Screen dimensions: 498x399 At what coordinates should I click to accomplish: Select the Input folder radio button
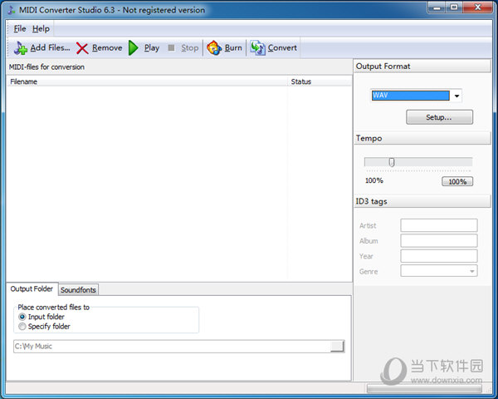click(x=22, y=317)
